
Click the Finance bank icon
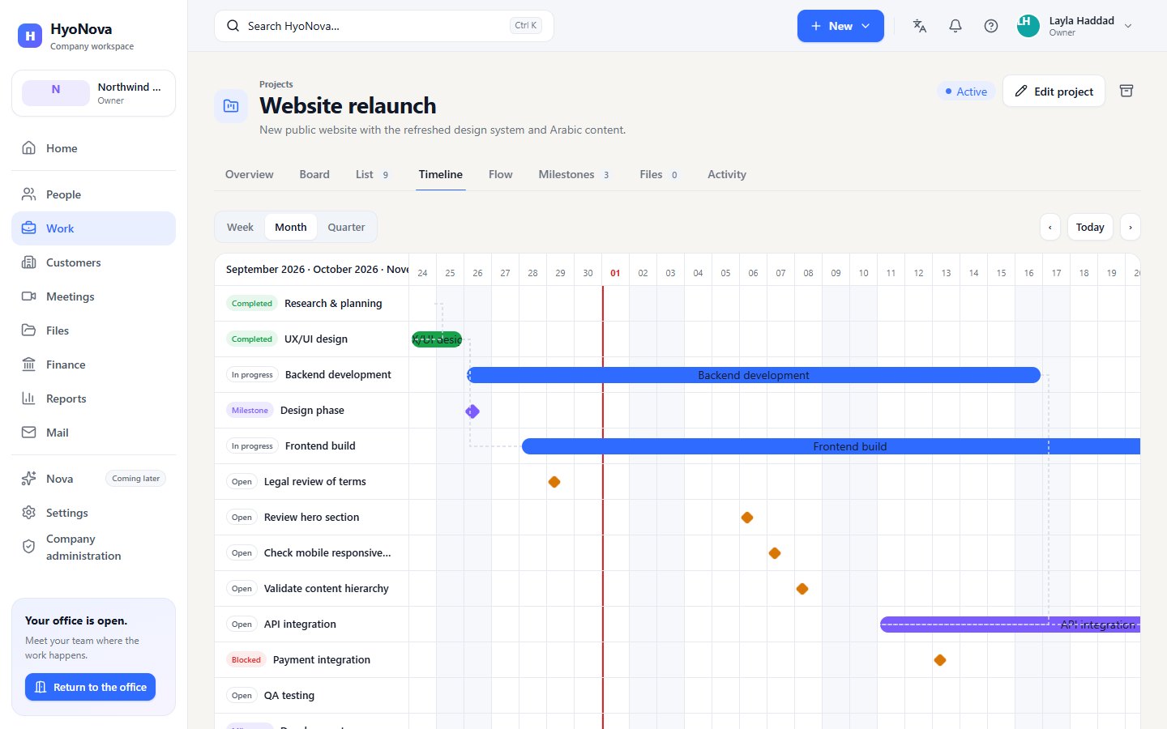(x=29, y=364)
